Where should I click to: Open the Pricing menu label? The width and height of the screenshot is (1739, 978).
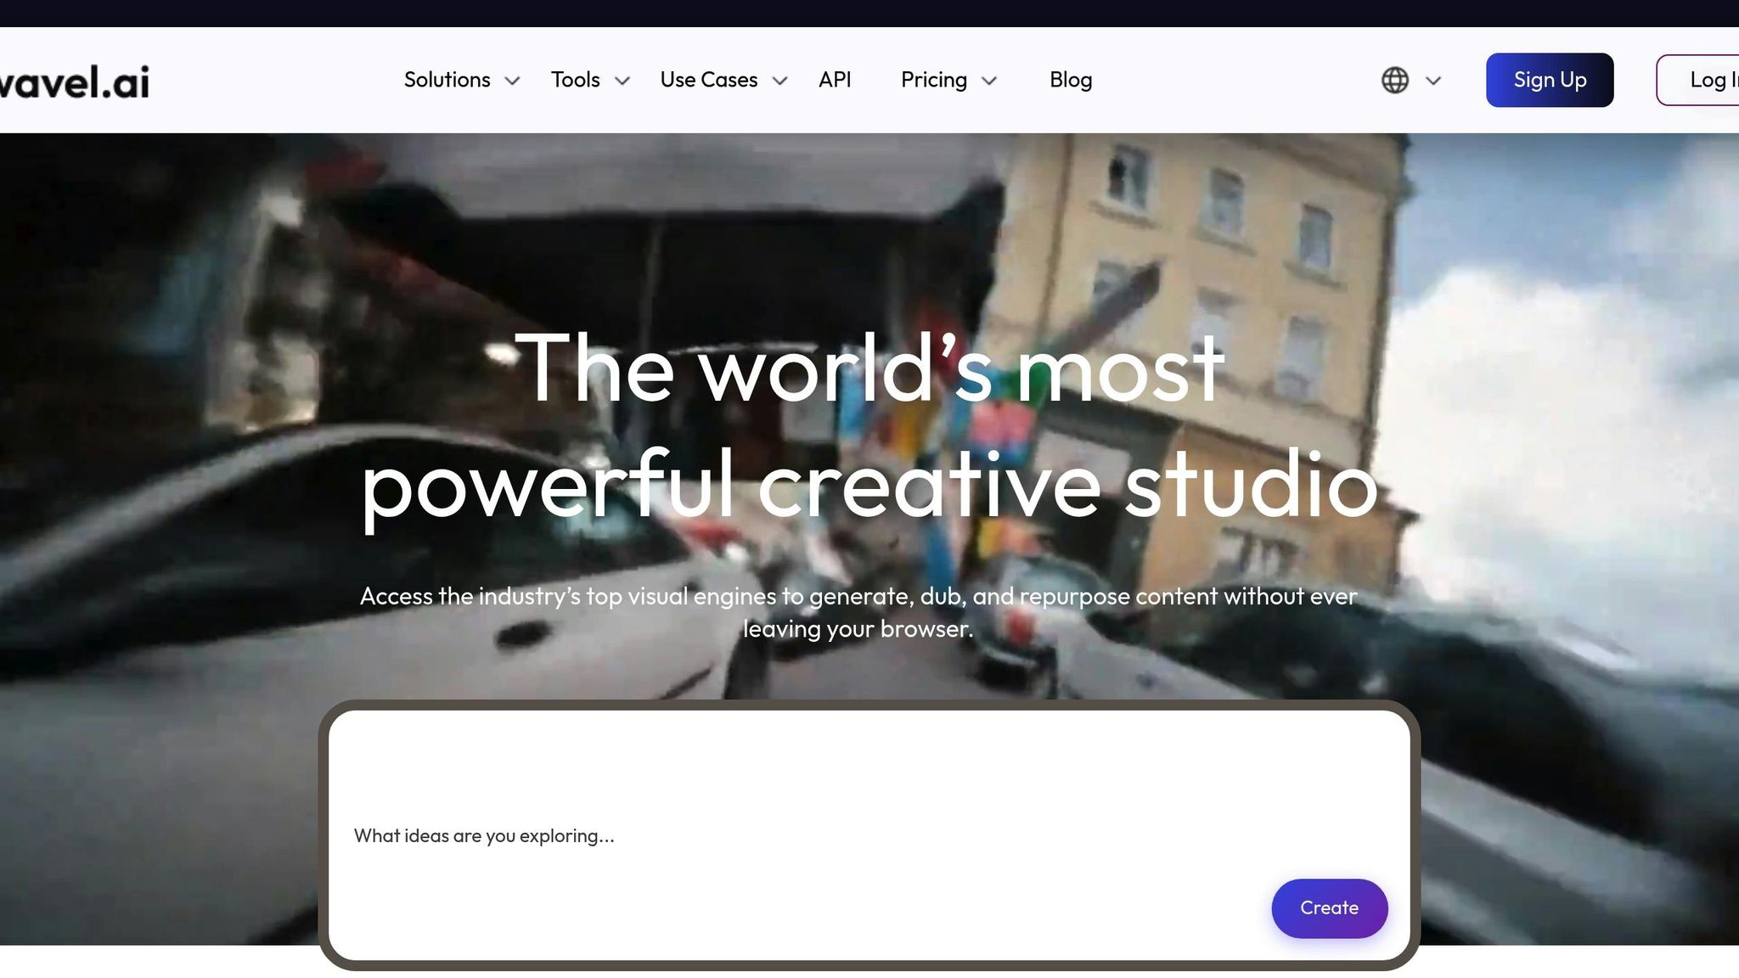tap(933, 80)
